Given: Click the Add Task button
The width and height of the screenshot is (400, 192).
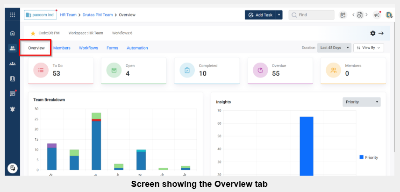Looking at the screenshot, I should (260, 15).
